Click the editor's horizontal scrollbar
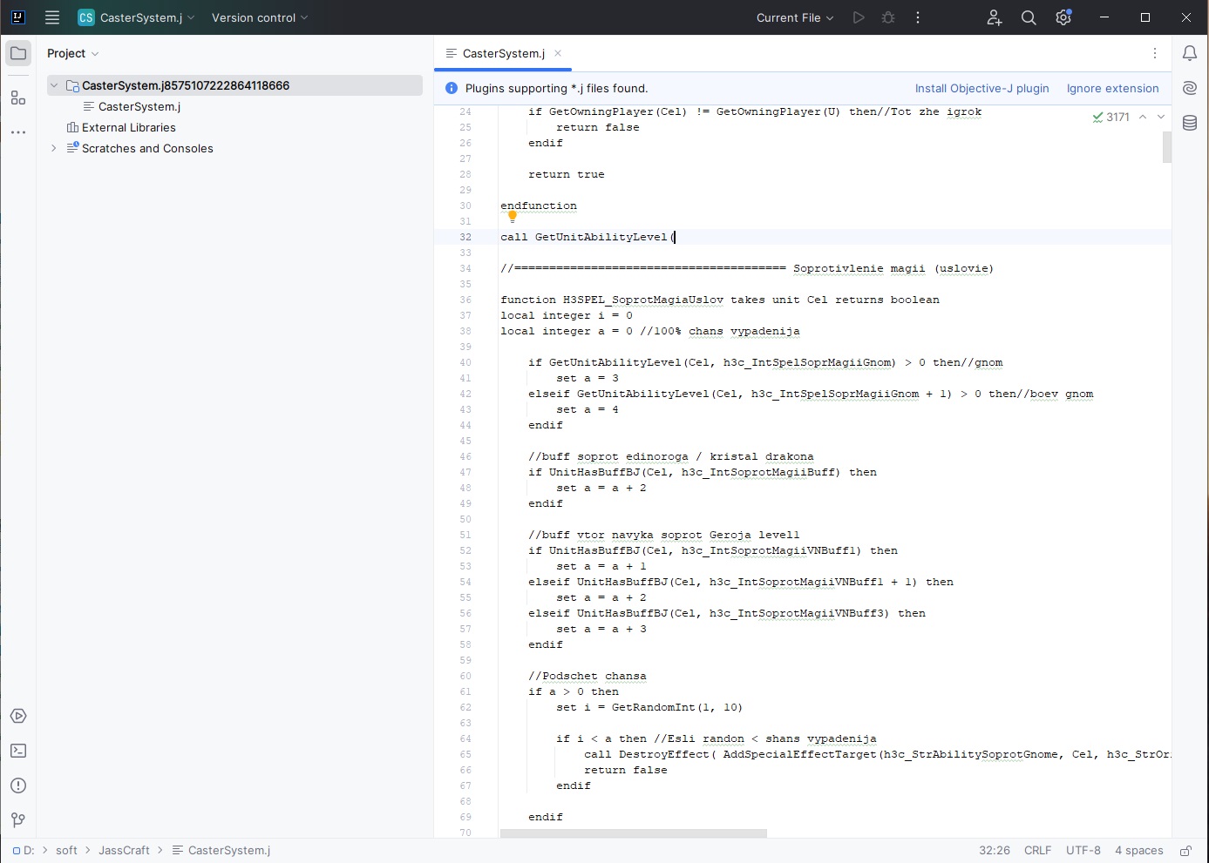 point(634,833)
